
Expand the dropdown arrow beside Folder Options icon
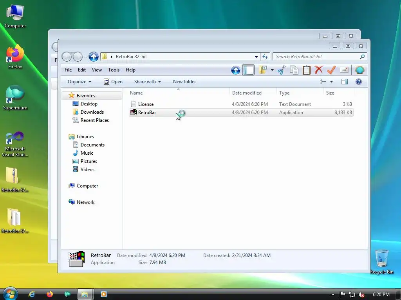[272, 70]
